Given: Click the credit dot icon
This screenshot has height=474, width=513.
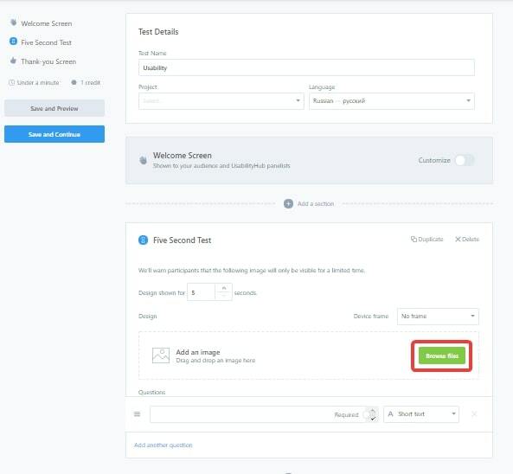Looking at the screenshot, I should point(74,82).
